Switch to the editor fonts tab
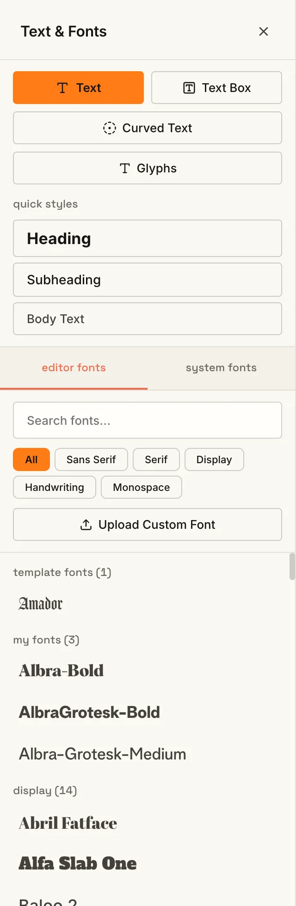Image resolution: width=296 pixels, height=906 pixels. coord(74,368)
